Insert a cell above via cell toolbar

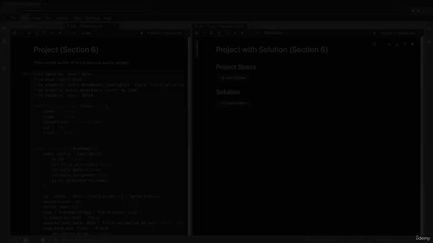[397, 45]
